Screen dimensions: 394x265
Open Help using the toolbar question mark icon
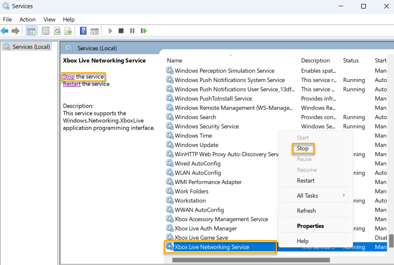pyautogui.click(x=83, y=31)
